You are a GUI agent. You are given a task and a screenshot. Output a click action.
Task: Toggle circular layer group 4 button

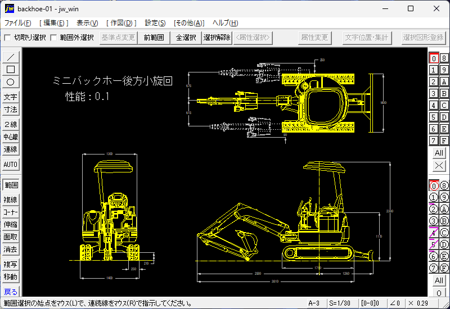(x=434, y=233)
